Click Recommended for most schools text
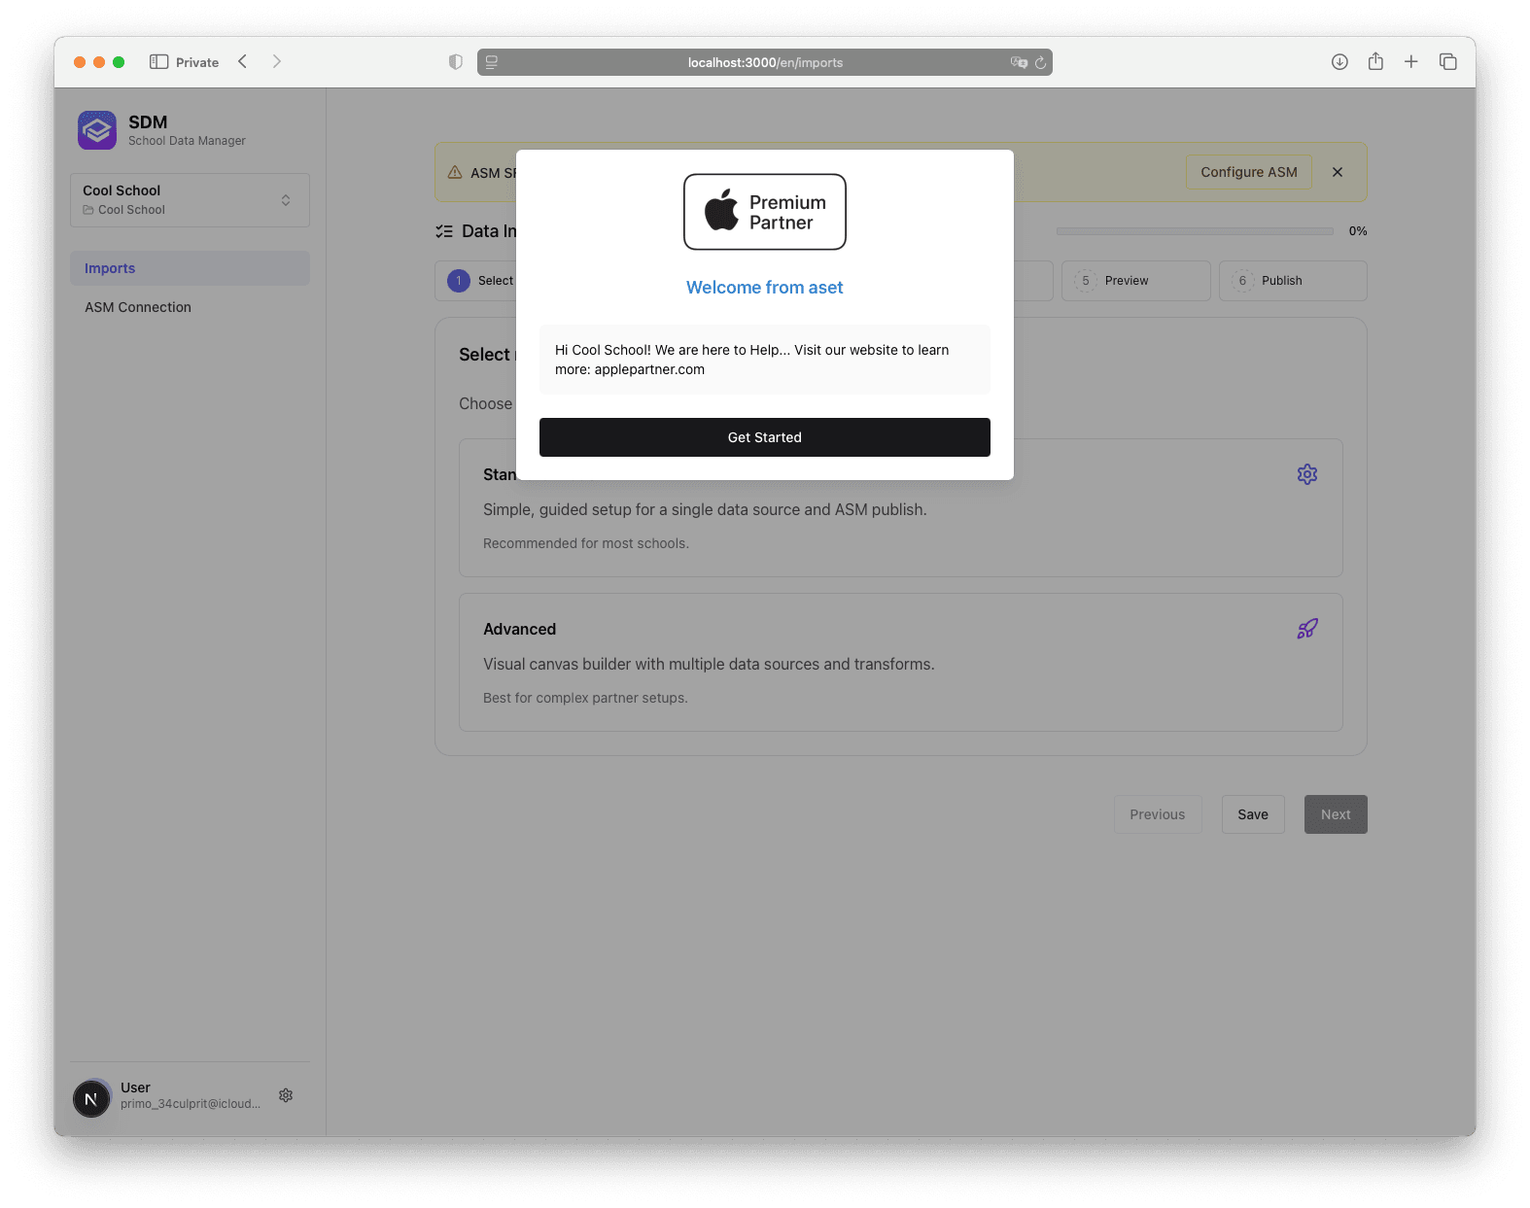 coord(586,543)
